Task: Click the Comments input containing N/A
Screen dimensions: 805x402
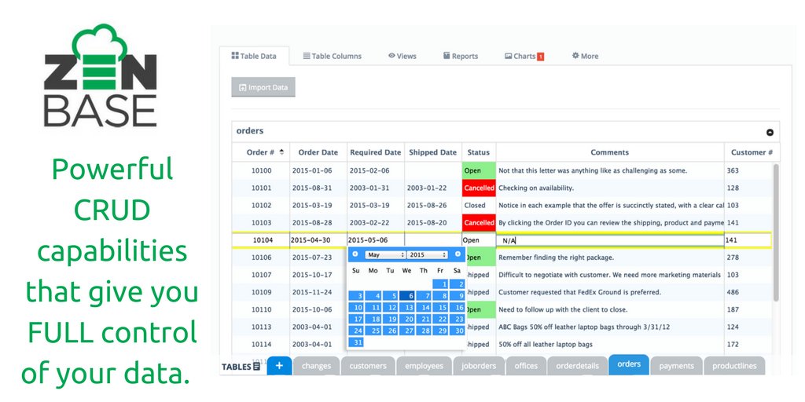Action: 610,240
